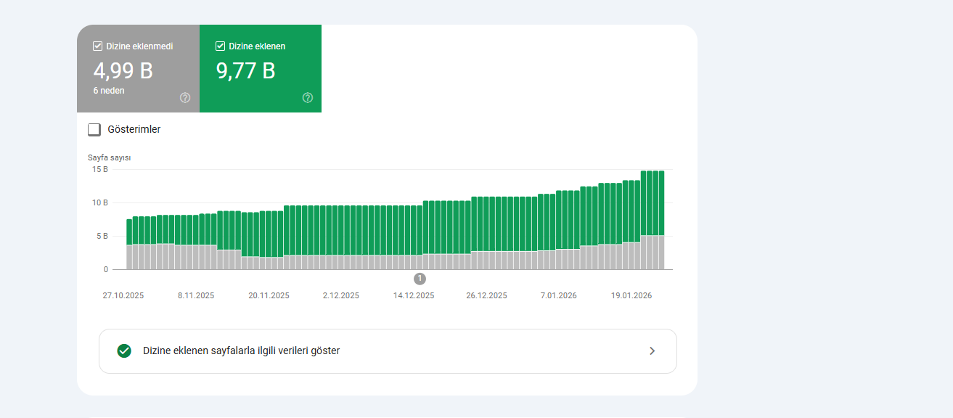
Task: Click the 14.12.2025 date label
Action: 414,296
